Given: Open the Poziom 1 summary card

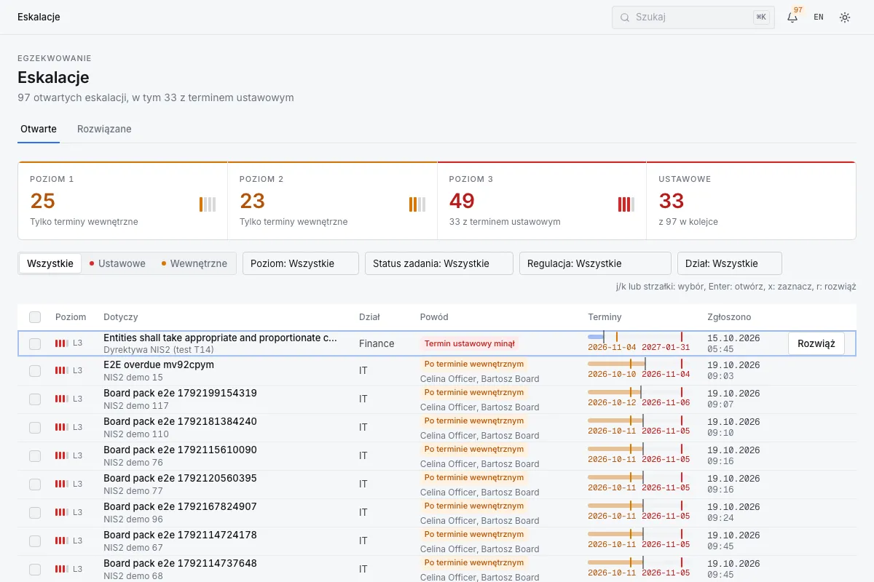Looking at the screenshot, I should [123, 201].
